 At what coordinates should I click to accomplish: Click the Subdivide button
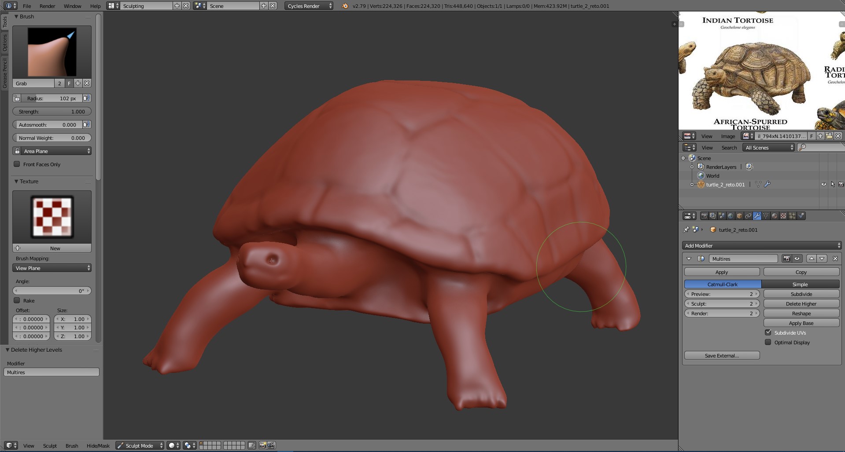point(801,294)
